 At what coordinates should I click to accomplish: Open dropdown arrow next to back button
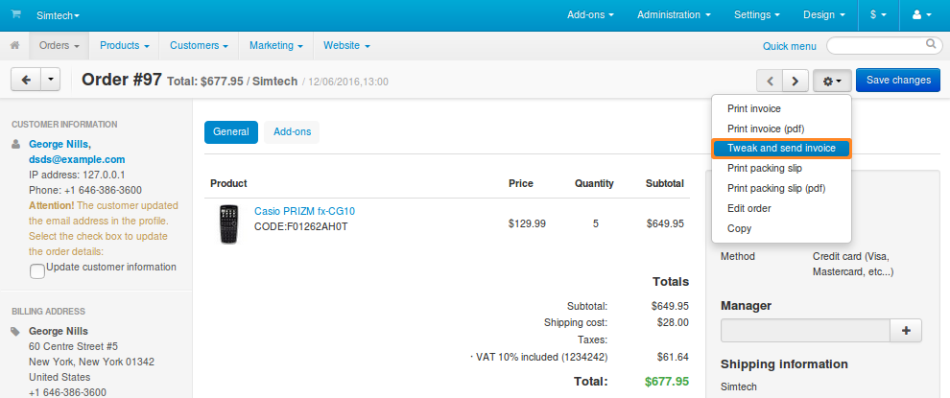[50, 80]
